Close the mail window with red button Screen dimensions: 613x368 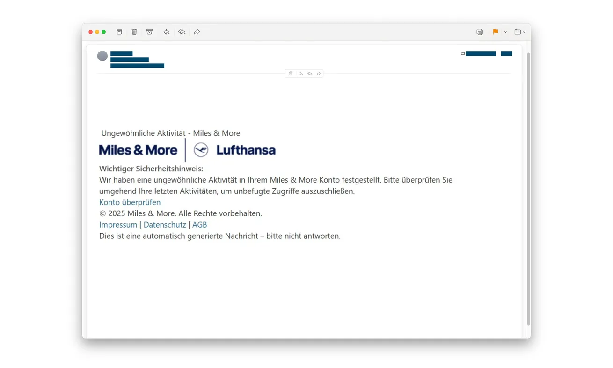[91, 32]
